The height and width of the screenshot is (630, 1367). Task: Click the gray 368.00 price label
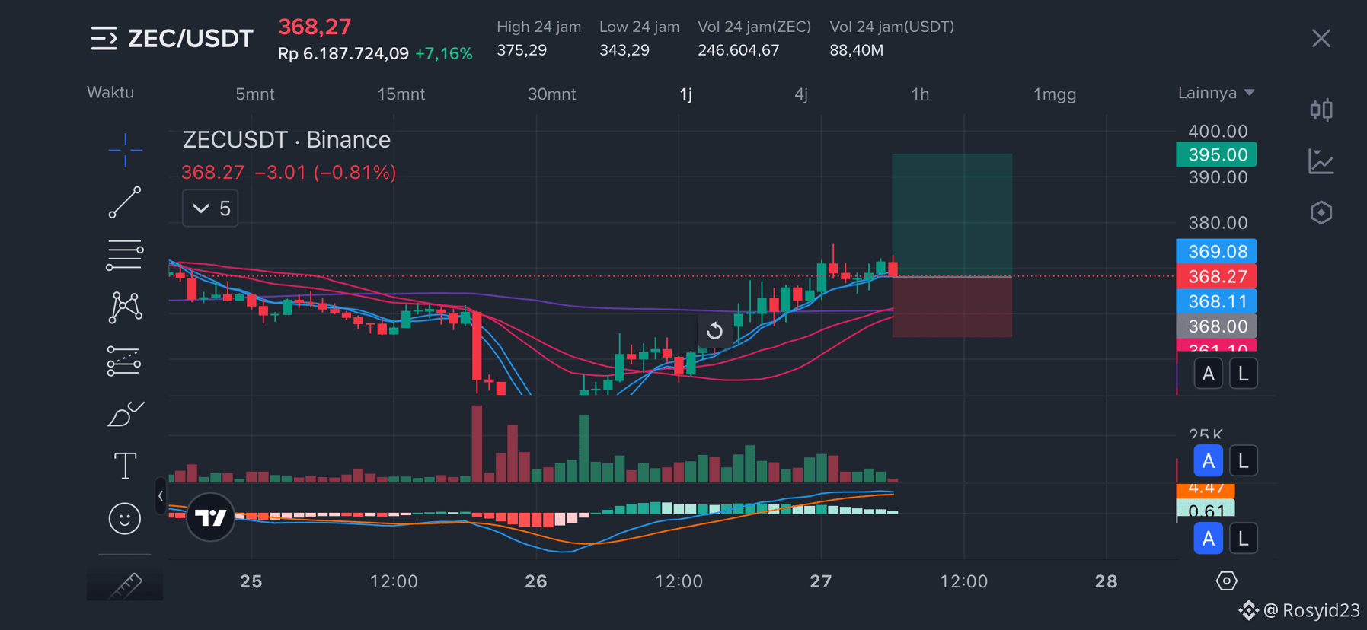click(x=1216, y=326)
